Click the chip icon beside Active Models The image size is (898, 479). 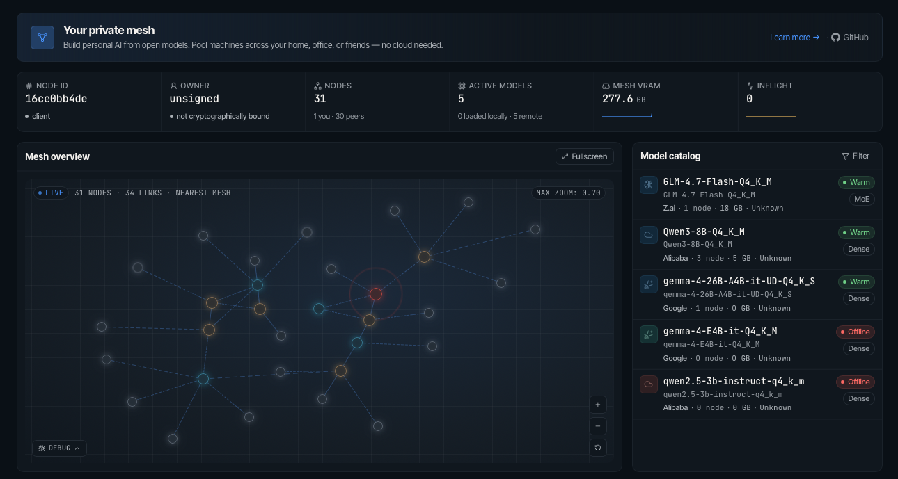(462, 86)
